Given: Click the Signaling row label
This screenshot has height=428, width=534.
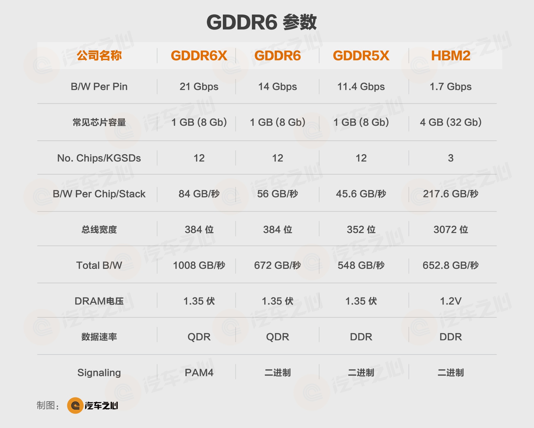Looking at the screenshot, I should tap(99, 372).
